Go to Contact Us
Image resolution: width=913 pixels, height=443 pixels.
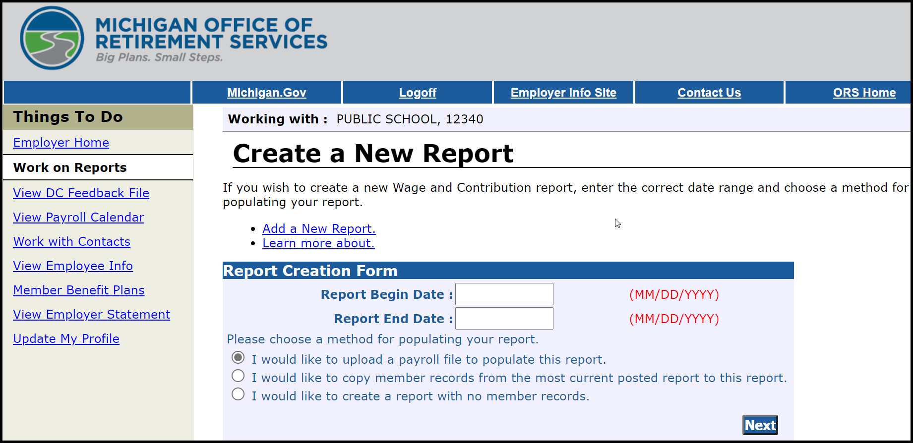[x=709, y=93]
